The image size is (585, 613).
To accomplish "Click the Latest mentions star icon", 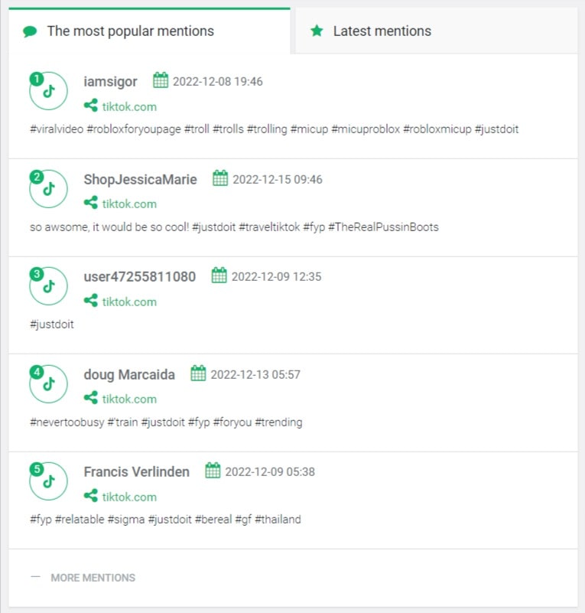I will pos(317,31).
